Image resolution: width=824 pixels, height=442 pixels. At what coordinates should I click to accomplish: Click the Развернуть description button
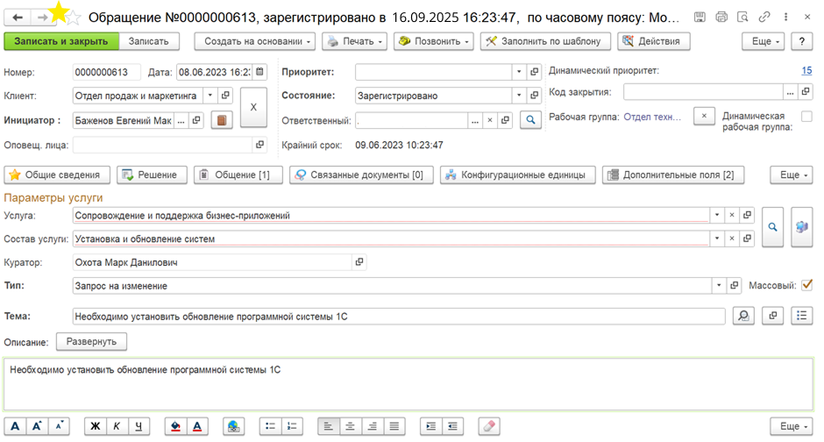(x=91, y=342)
